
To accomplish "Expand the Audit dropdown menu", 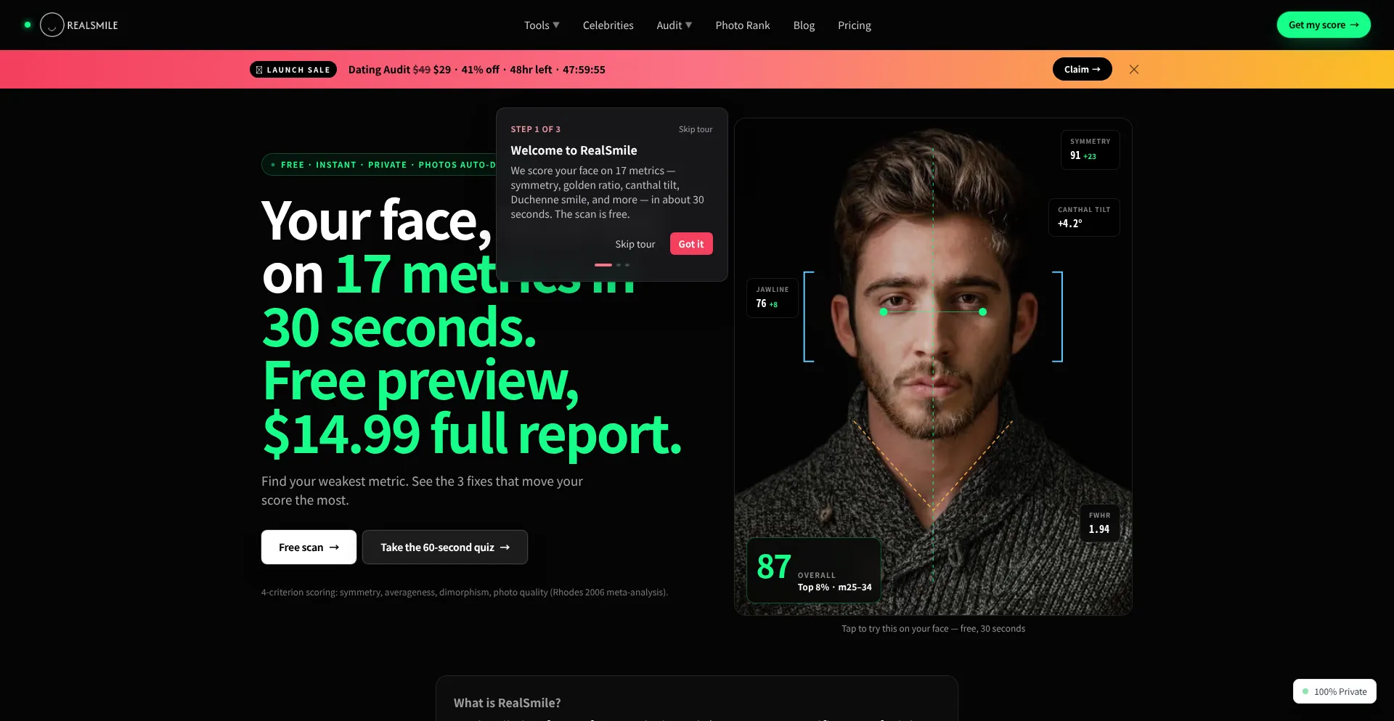I will click(x=674, y=25).
